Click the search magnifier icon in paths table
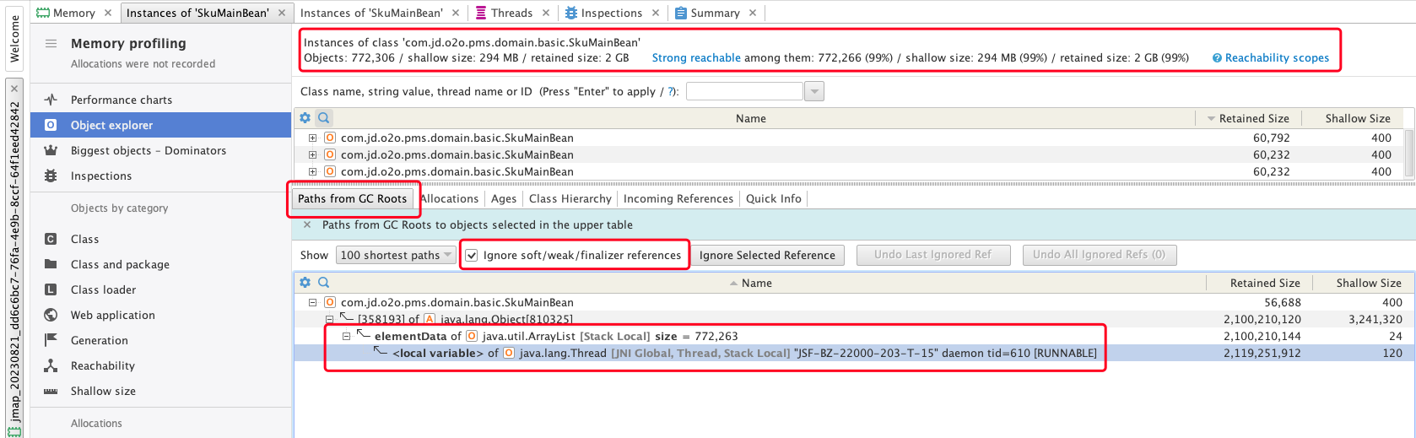 click(323, 283)
